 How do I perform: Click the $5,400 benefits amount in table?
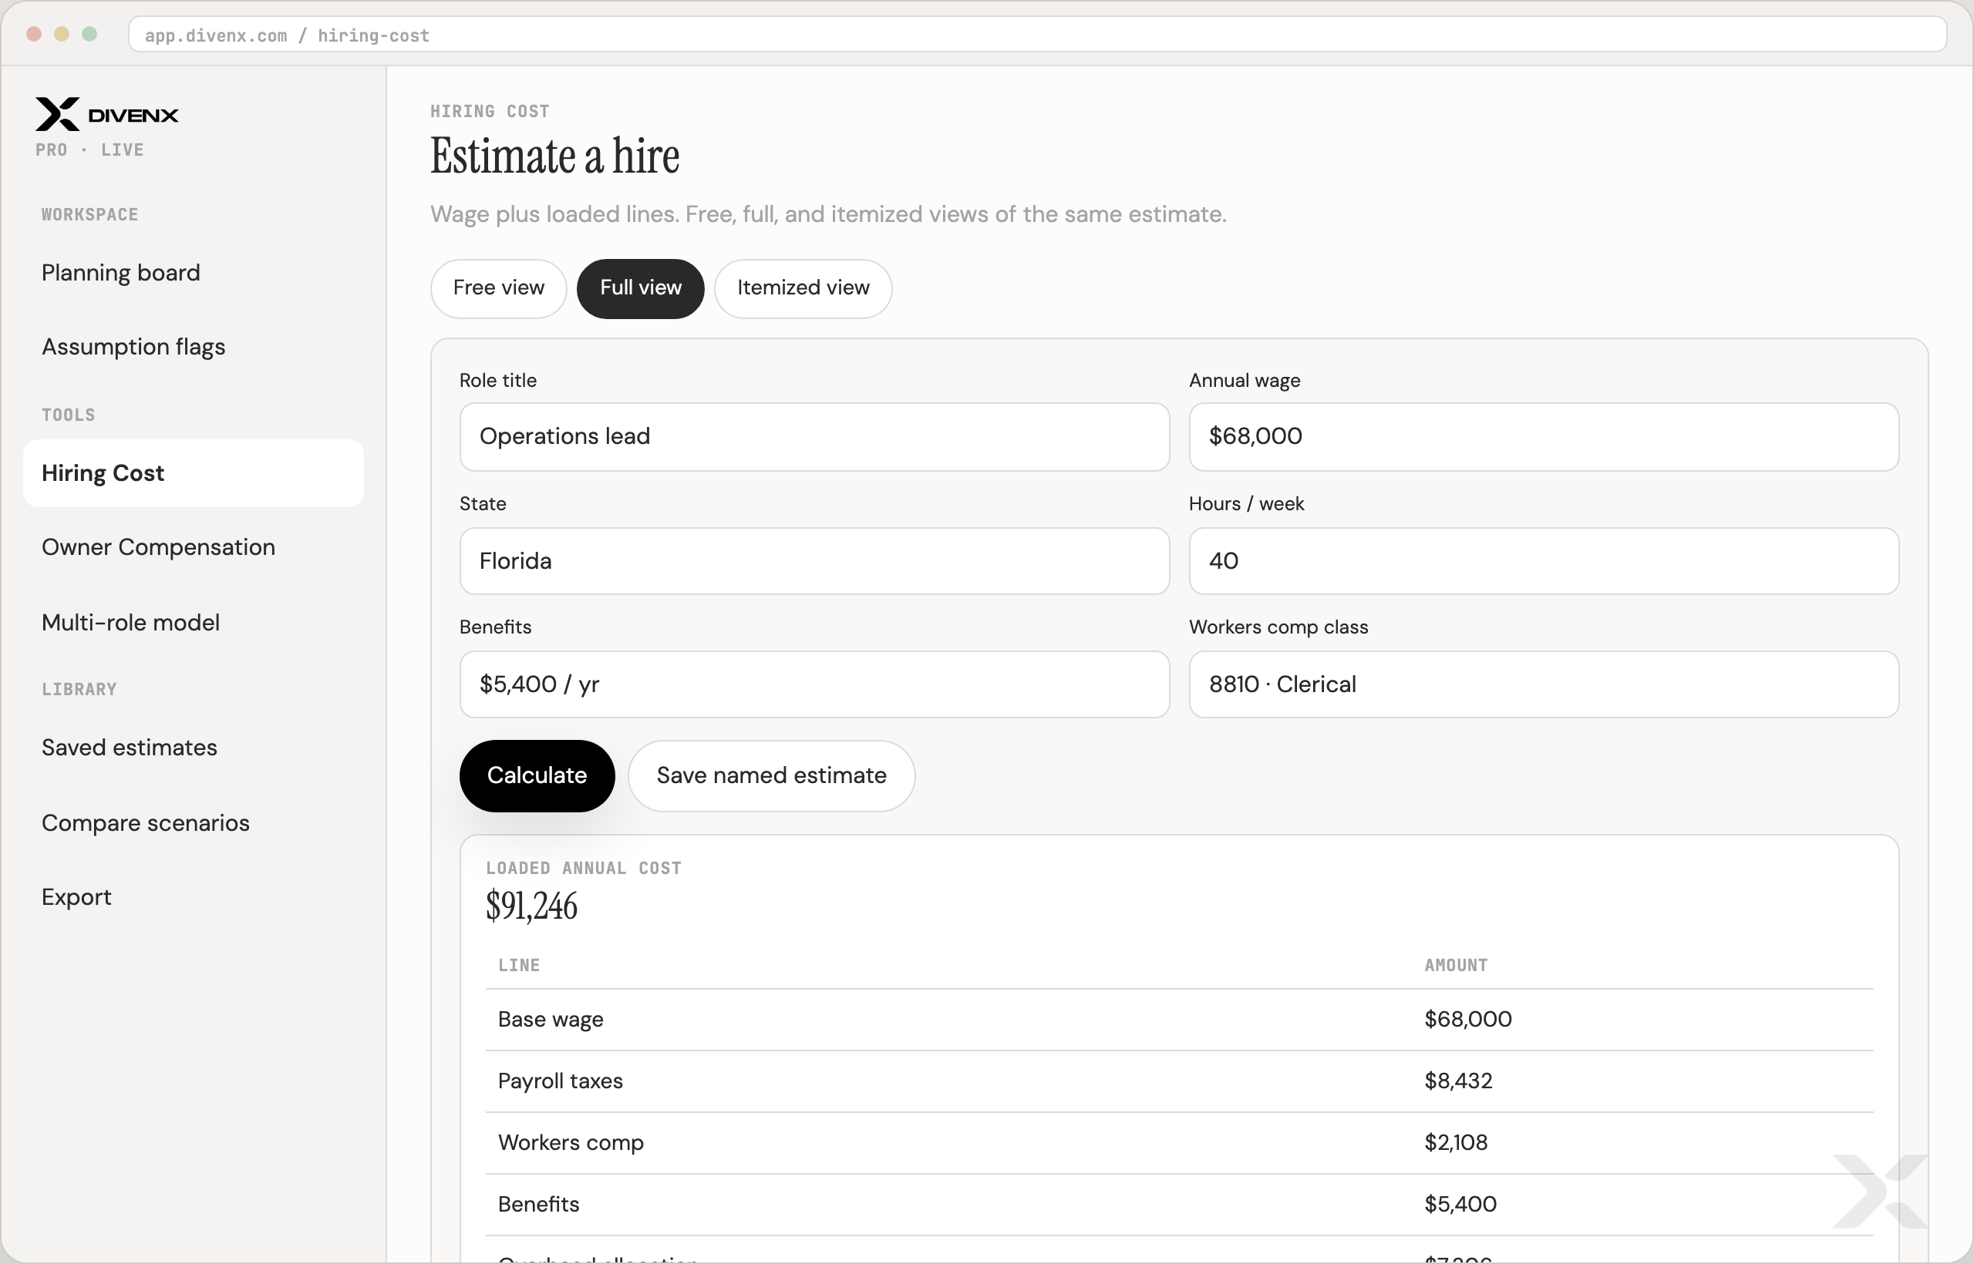point(1460,1204)
